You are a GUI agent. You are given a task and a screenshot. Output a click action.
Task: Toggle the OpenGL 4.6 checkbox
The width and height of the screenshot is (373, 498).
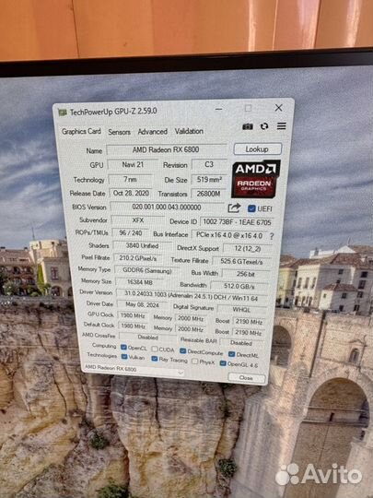(x=223, y=363)
